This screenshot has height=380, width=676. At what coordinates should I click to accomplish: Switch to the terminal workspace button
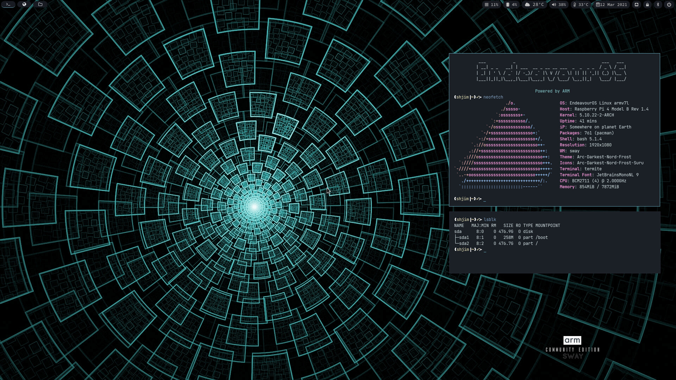8,5
